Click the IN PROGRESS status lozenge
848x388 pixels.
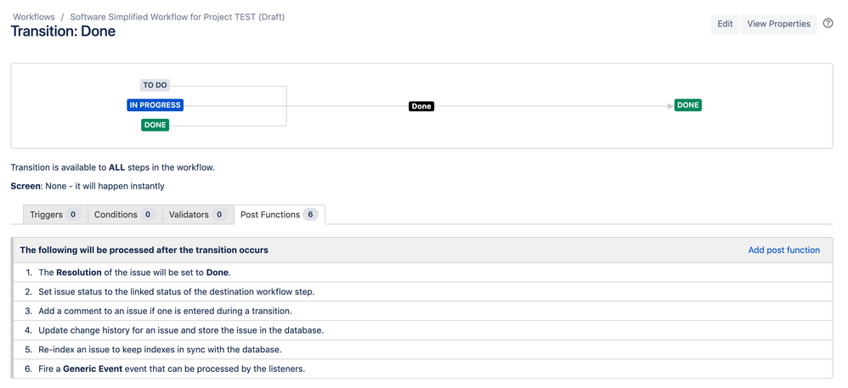pos(155,105)
